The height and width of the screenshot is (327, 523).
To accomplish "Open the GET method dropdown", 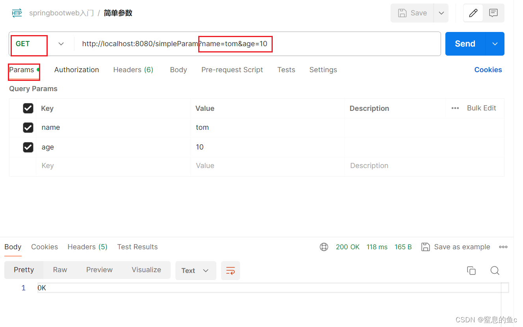I will (x=39, y=44).
